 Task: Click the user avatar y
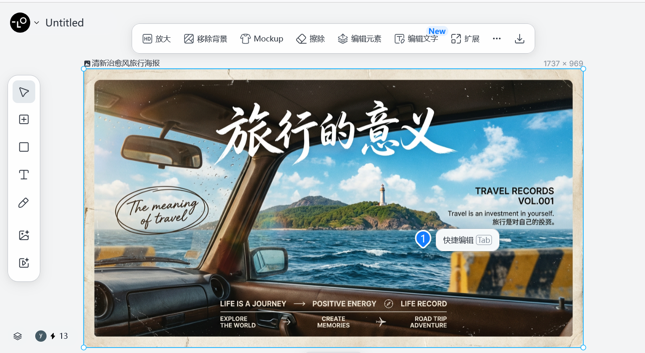click(x=41, y=336)
